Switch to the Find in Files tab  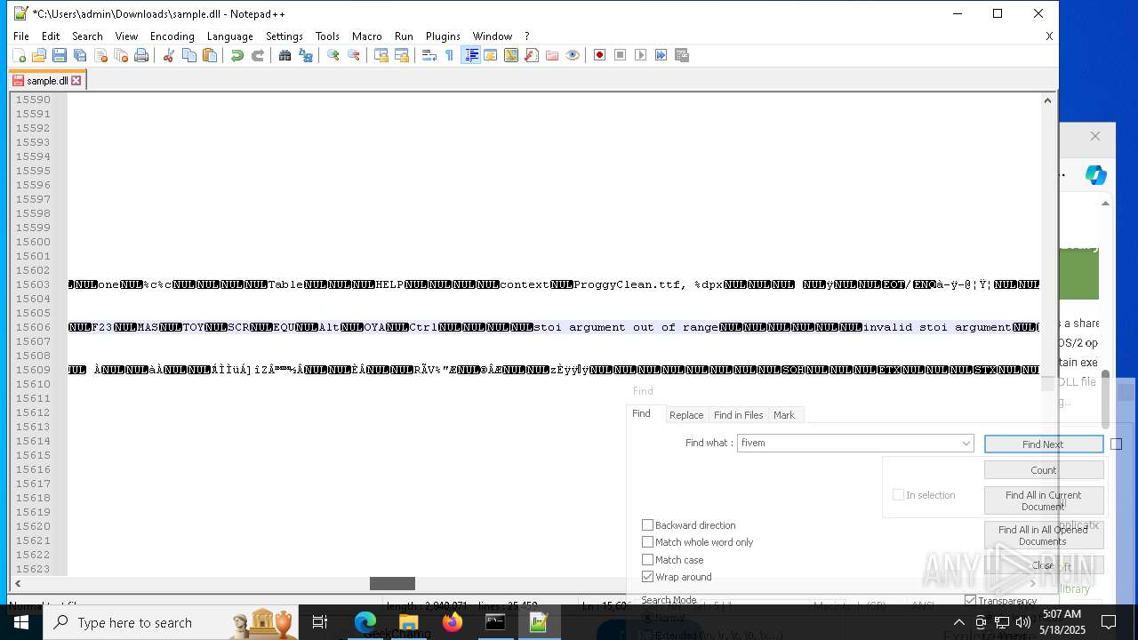738,415
